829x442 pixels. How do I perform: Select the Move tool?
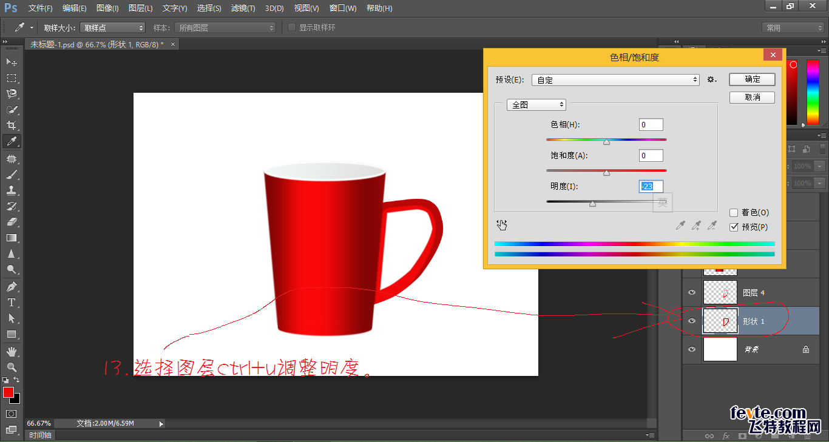(x=12, y=62)
